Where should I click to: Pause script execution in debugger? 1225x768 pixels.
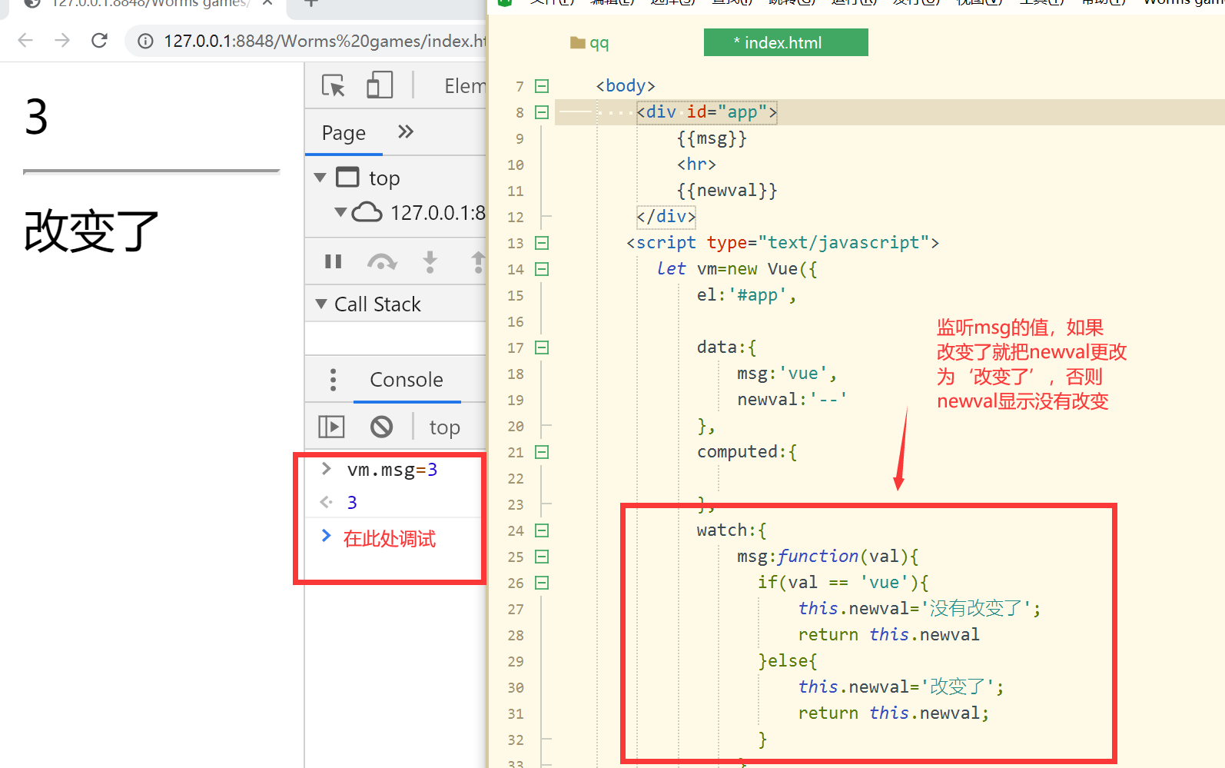[x=333, y=261]
